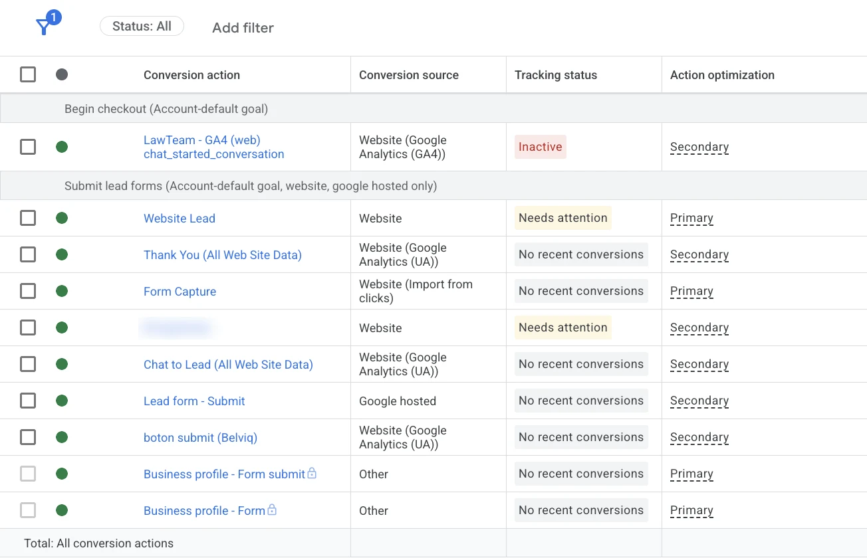Click green status dot on last Business profile - Form row

pyautogui.click(x=62, y=510)
